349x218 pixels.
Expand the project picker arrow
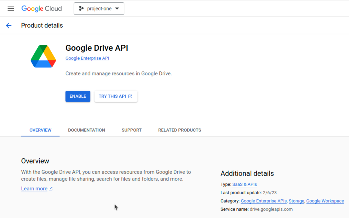117,9
